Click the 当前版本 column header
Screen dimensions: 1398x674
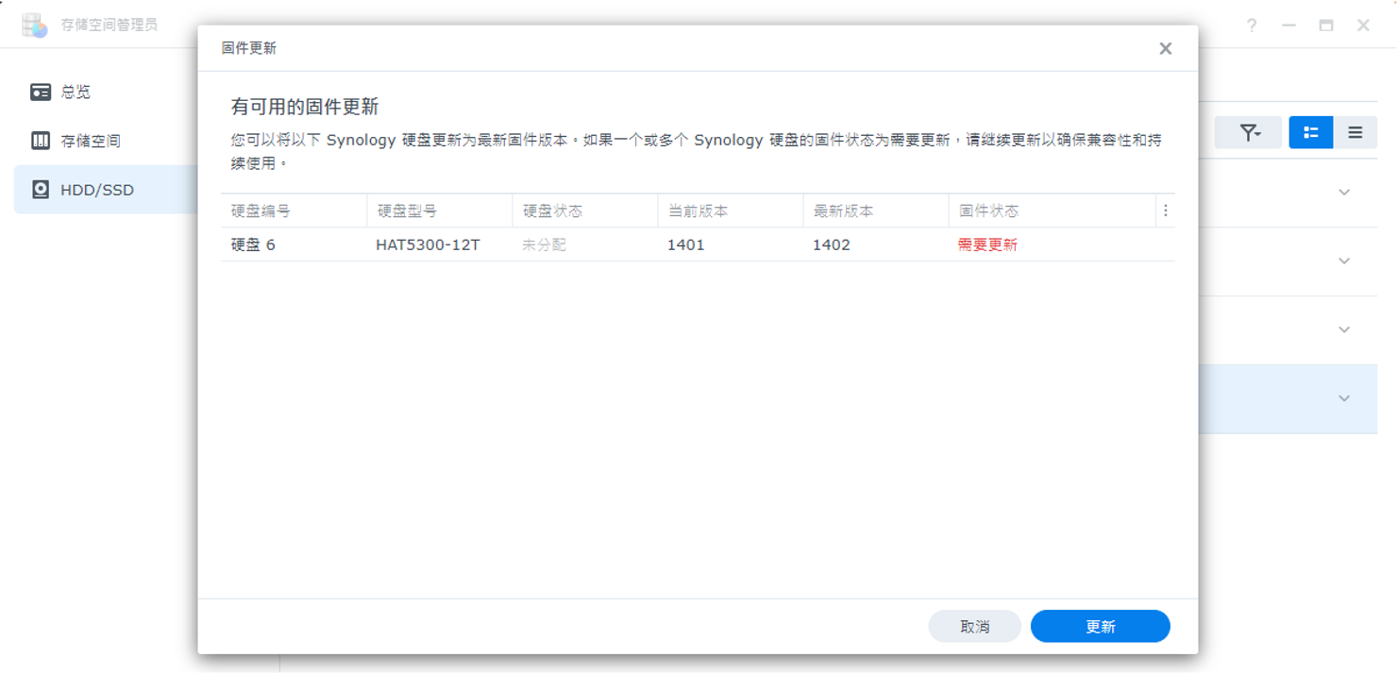click(731, 211)
